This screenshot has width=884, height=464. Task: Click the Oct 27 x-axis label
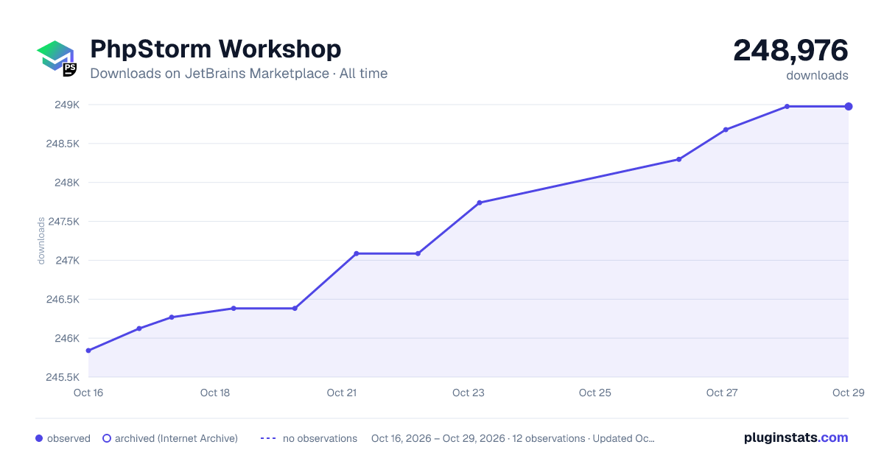pos(722,393)
